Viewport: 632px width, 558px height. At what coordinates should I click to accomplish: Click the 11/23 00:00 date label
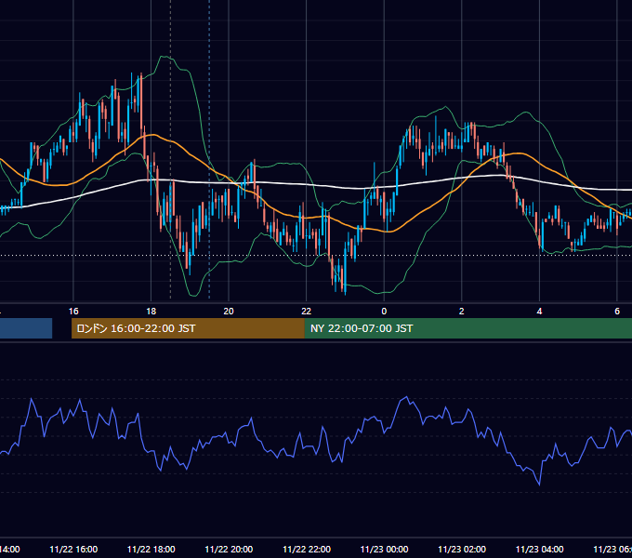tap(384, 549)
